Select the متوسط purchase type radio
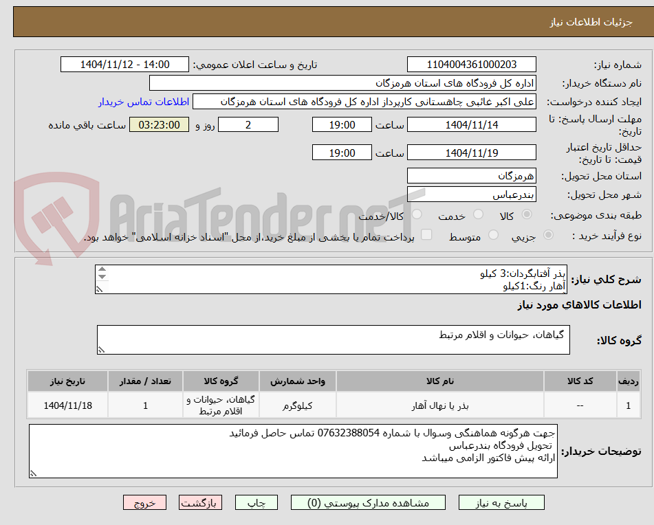 click(x=493, y=235)
